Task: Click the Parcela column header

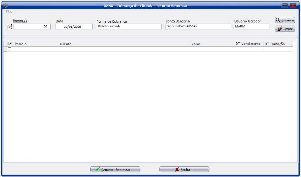Action: [35, 44]
